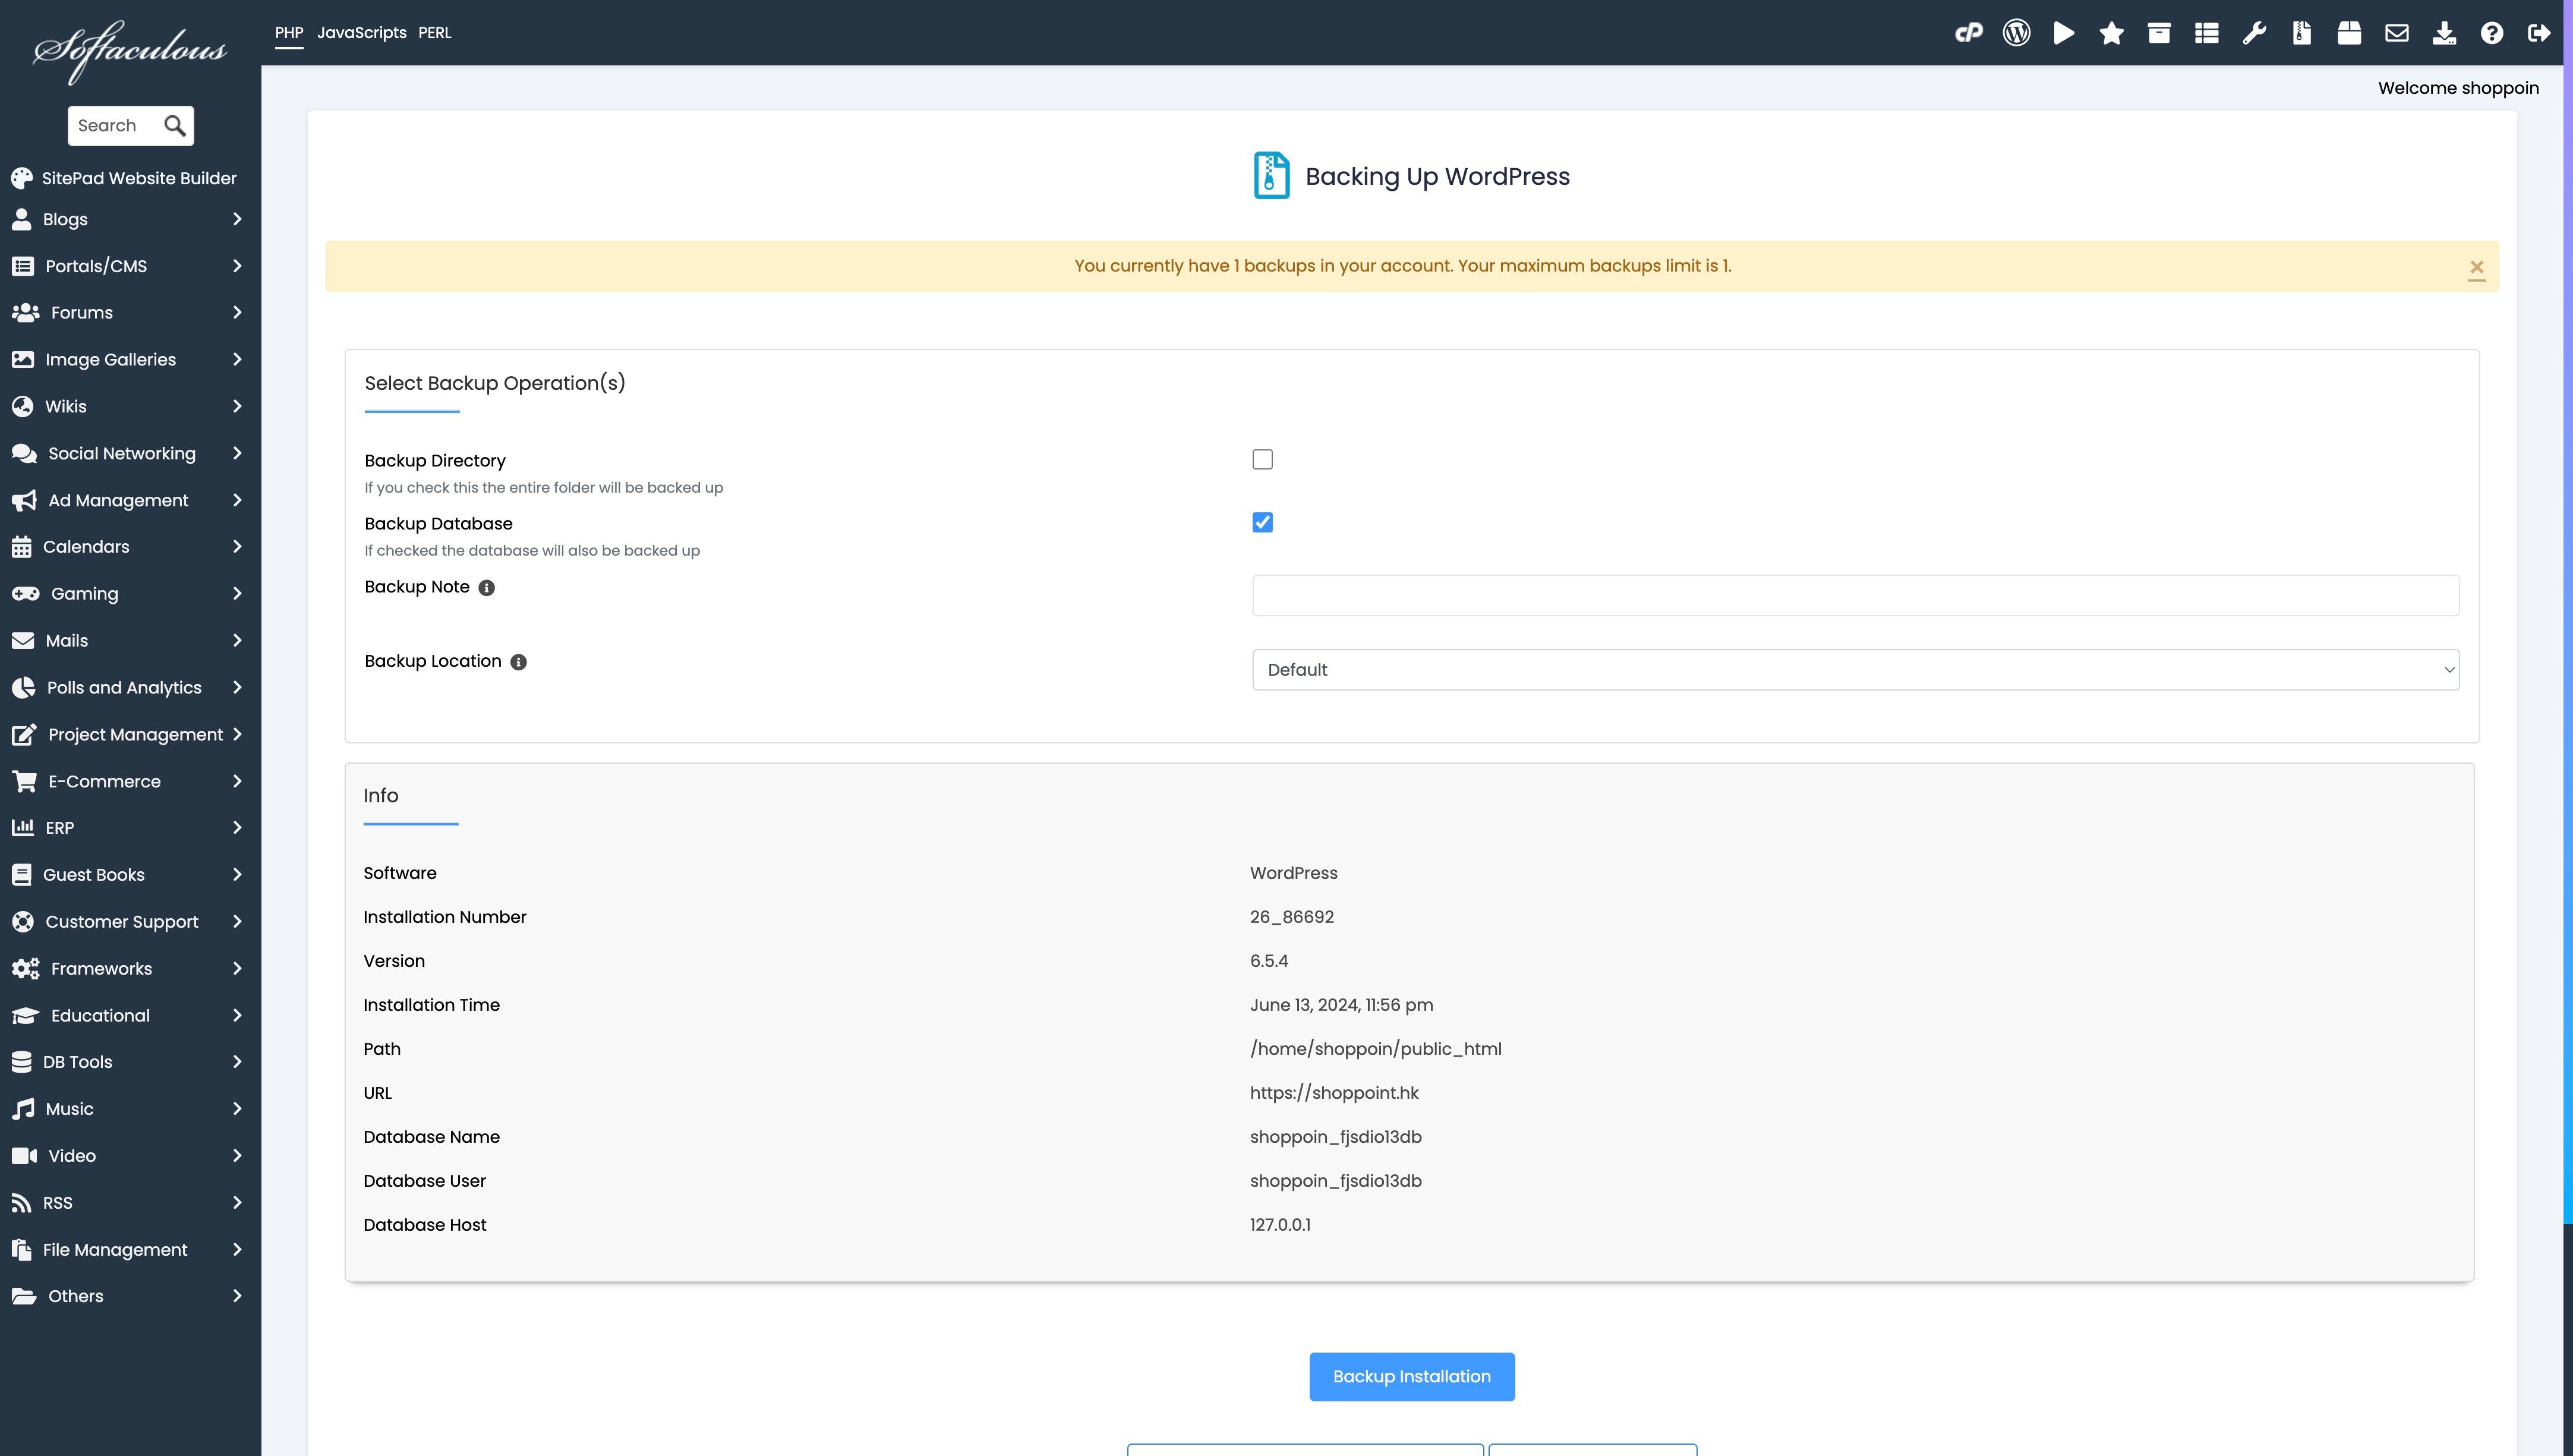Click the Backup Installation button
Image resolution: width=2573 pixels, height=1456 pixels.
1411,1377
